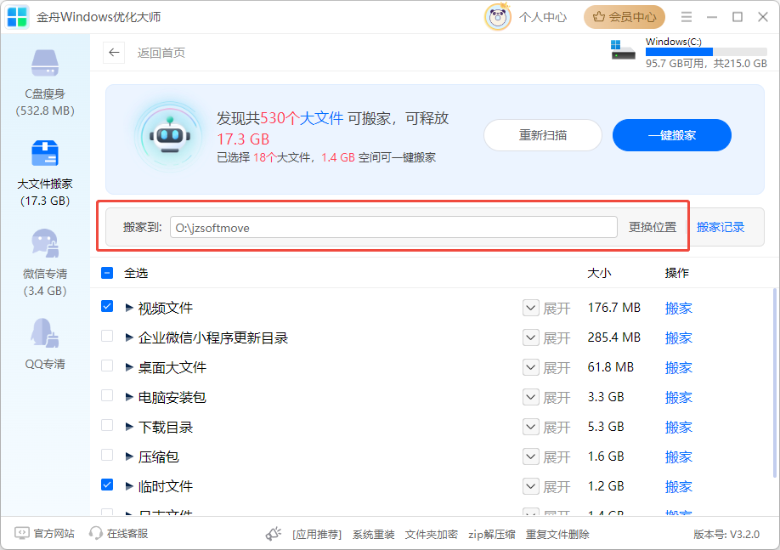The width and height of the screenshot is (780, 550).
Task: Click 搬家 link for 视频文件
Action: pos(679,308)
